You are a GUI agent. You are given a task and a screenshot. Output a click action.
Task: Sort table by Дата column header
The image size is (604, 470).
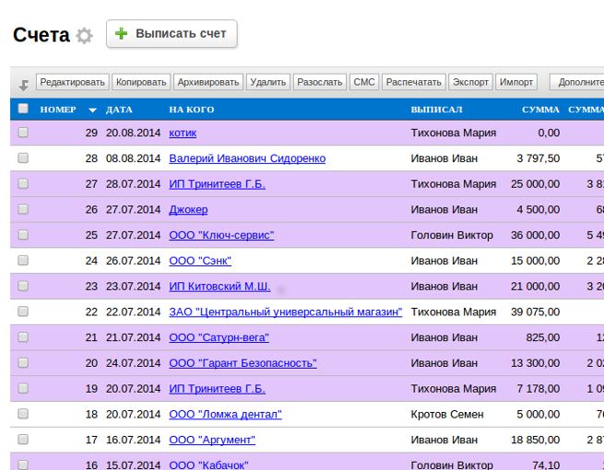[119, 110]
